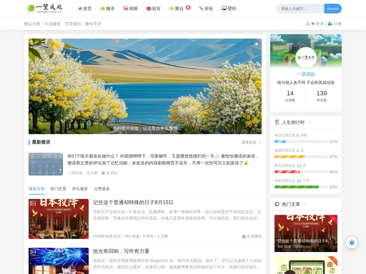Open 查看全部 to view all 微语
366x274 pixels.
[251, 142]
